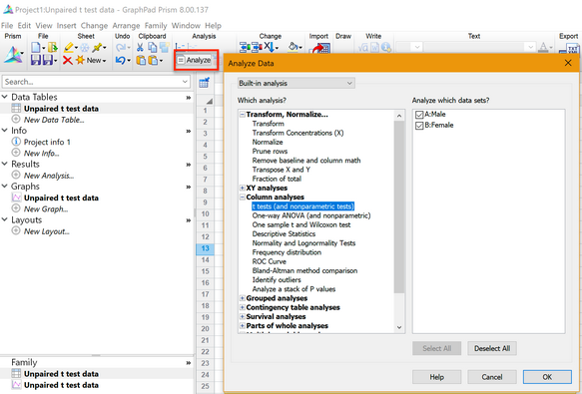Image resolution: width=582 pixels, height=394 pixels.
Task: Expand the Grouped analyses node
Action: [x=242, y=298]
